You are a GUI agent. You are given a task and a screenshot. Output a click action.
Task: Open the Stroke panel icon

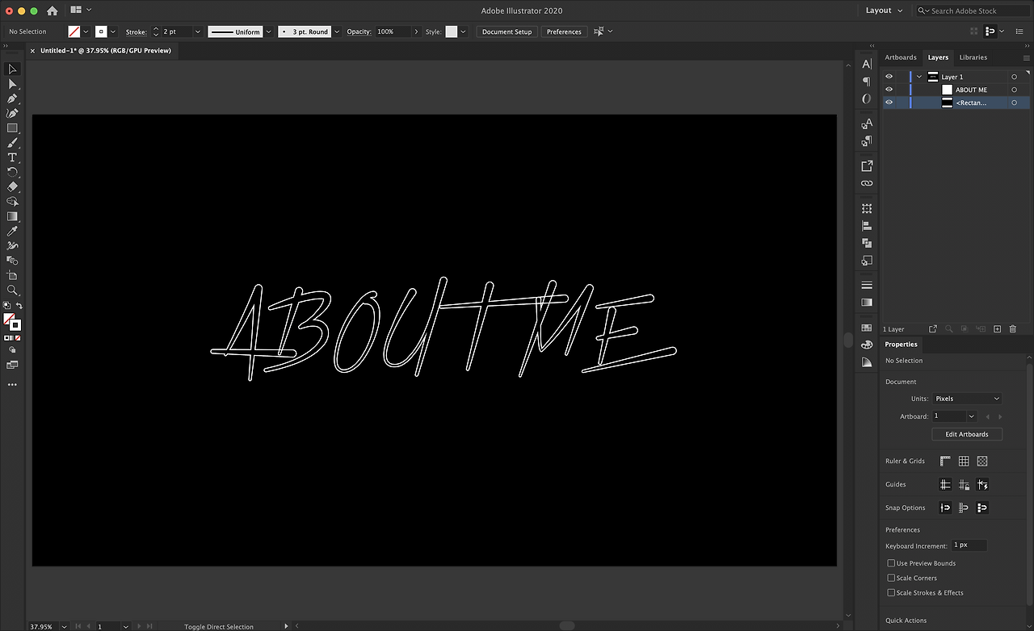pos(867,285)
